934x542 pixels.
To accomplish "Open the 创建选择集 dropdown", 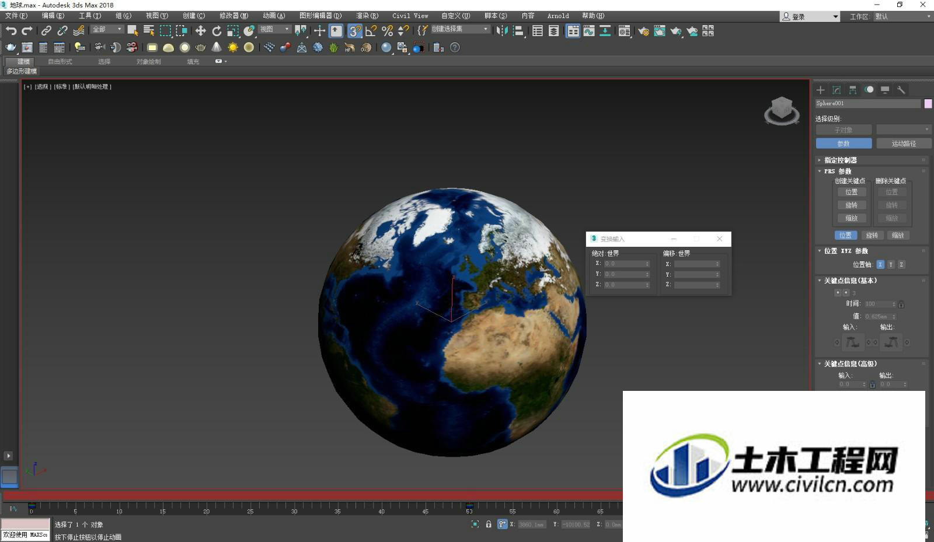I will click(x=460, y=29).
